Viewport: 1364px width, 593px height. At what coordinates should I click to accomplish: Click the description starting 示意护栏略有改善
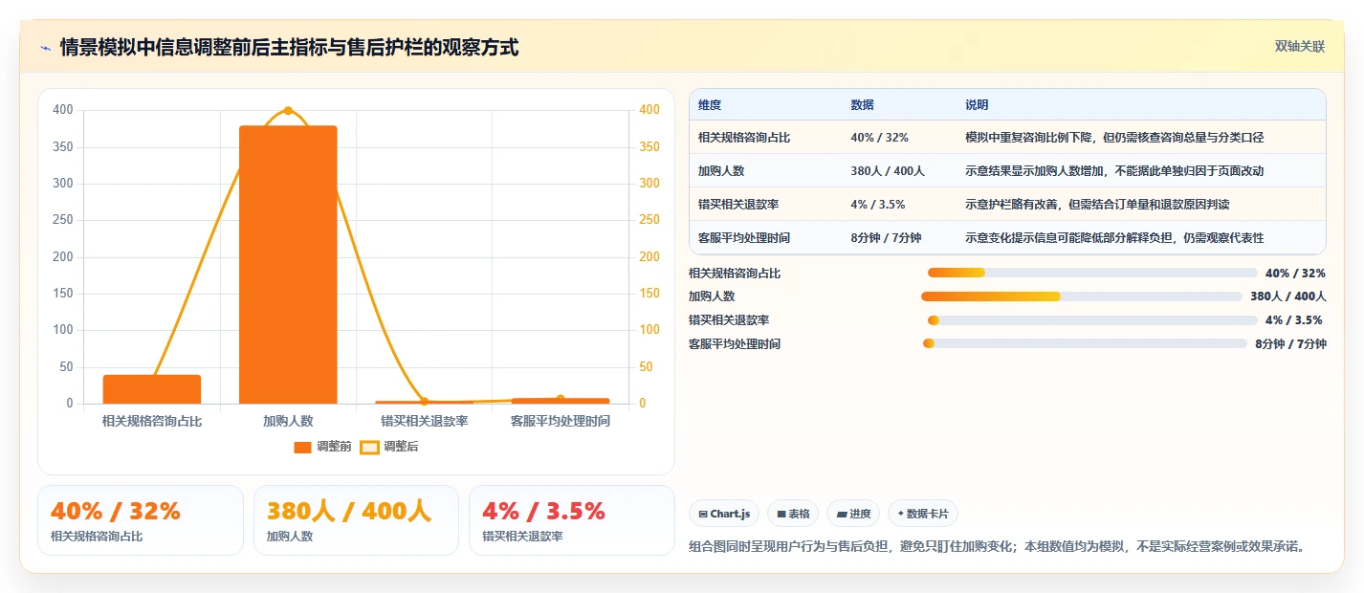[1097, 205]
